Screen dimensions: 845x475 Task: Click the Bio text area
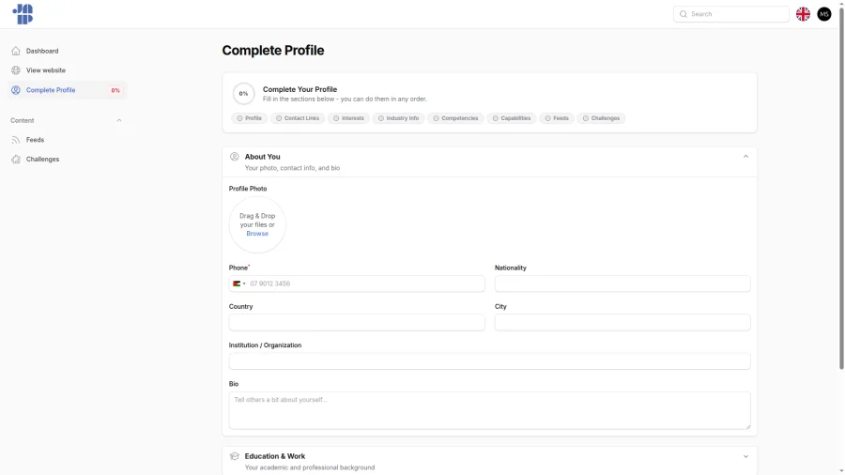point(489,410)
